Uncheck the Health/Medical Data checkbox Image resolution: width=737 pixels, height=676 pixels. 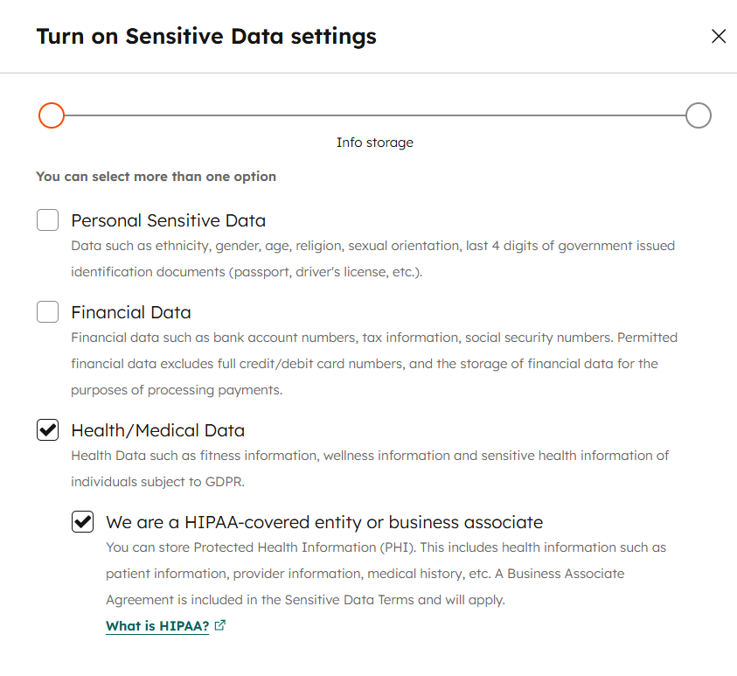47,430
